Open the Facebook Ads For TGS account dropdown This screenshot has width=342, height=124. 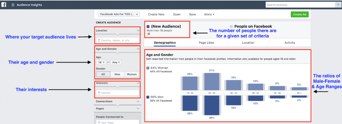click(x=118, y=14)
